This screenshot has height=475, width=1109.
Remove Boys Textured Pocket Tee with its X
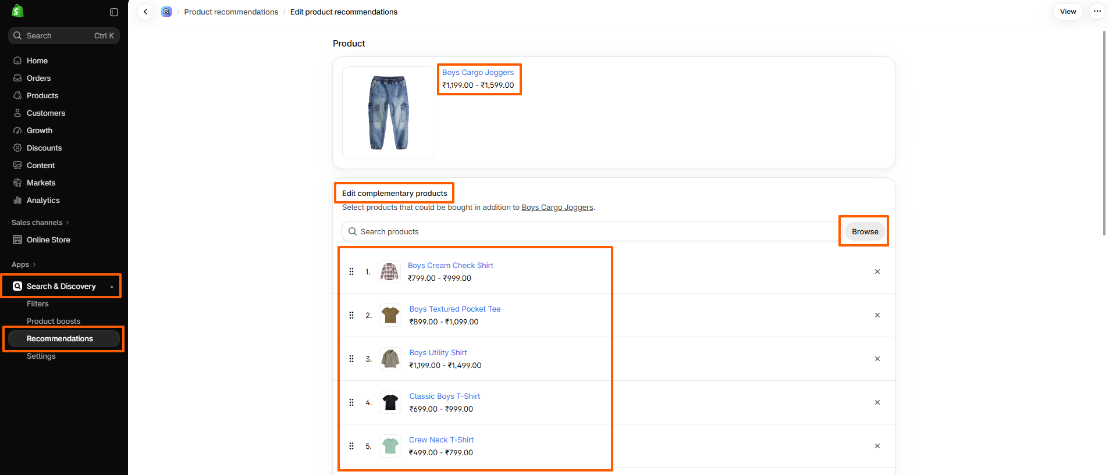pos(877,315)
